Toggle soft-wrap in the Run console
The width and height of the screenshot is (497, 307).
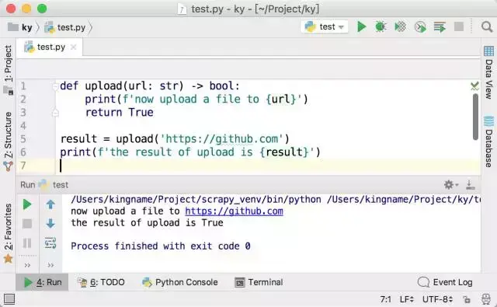(x=50, y=243)
